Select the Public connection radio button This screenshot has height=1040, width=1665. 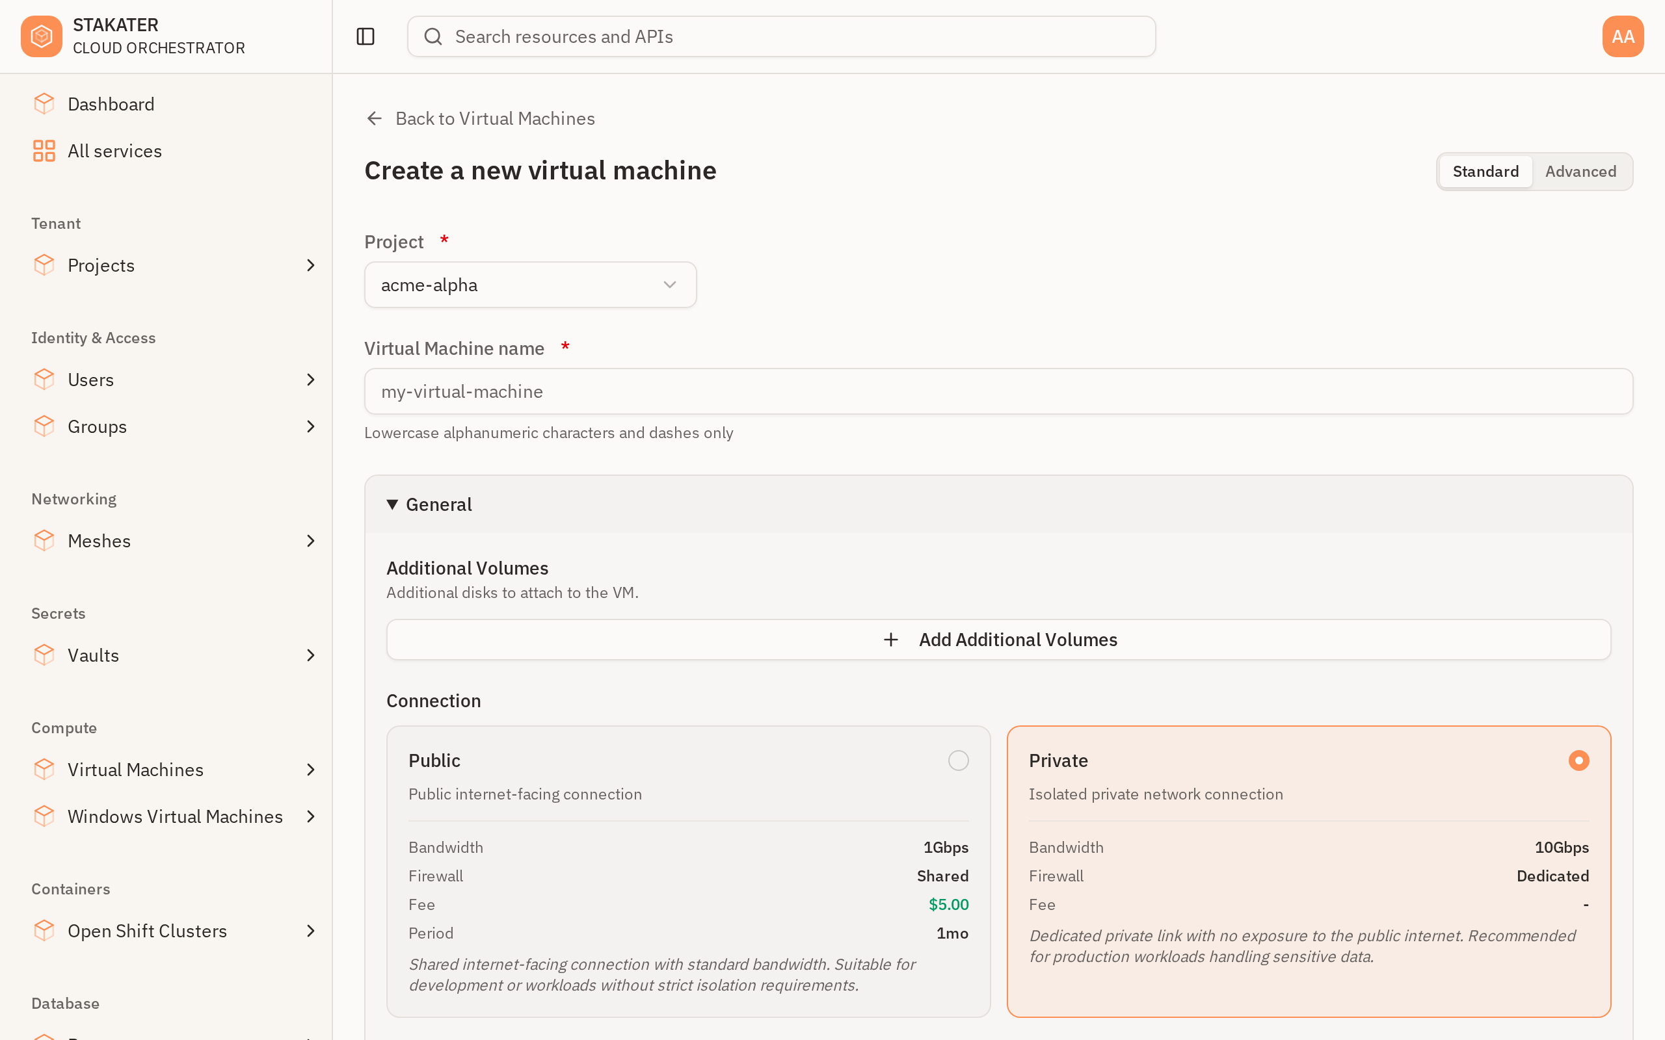coord(958,760)
